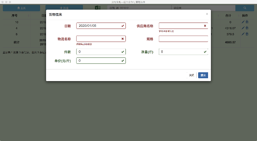Click the 新建 new record button
The height and width of the screenshot is (141, 257).
(x=64, y=8)
